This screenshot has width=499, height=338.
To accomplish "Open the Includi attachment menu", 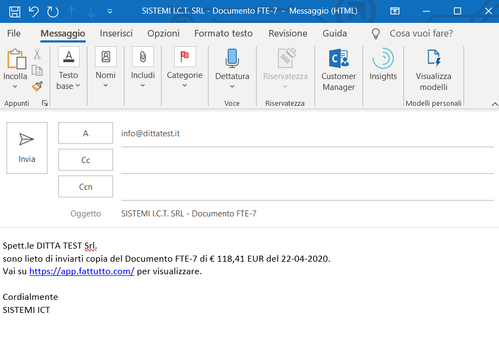I will (143, 68).
